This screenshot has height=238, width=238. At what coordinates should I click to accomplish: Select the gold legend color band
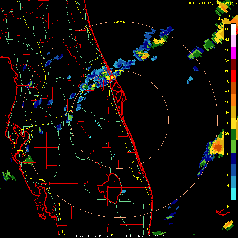[234, 112]
